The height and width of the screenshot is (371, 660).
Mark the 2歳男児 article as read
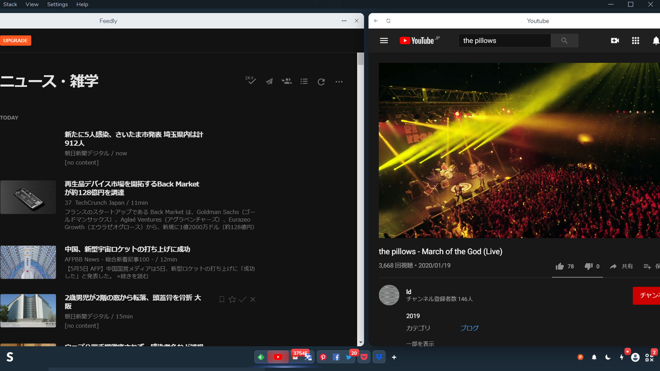click(x=243, y=300)
